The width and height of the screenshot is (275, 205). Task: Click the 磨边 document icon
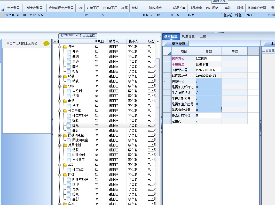coord(69,61)
